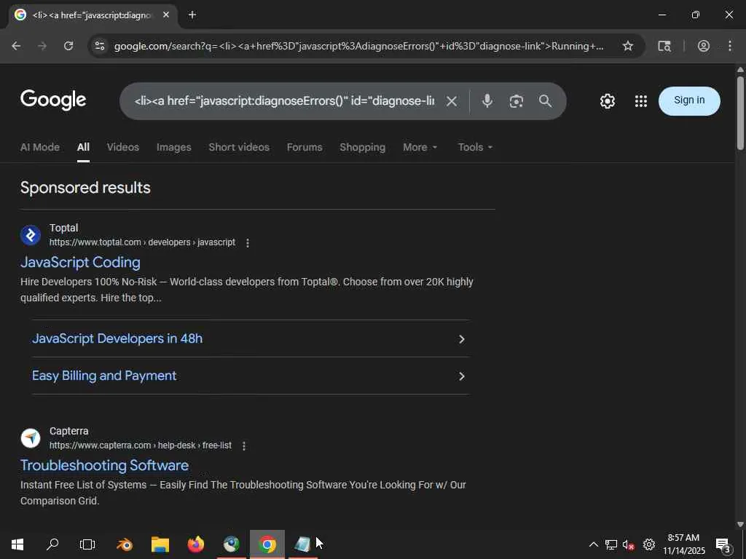Go back using browser back arrow
Screen dimensions: 746x559
(x=16, y=46)
